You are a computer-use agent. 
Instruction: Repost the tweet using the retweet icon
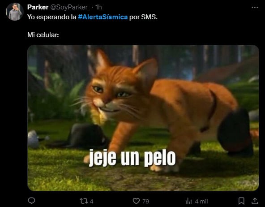point(84,201)
